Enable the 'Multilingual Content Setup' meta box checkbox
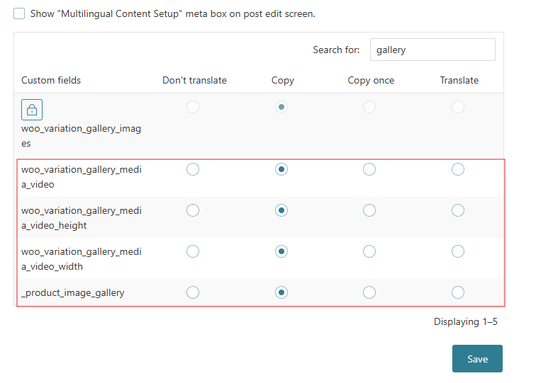The width and height of the screenshot is (553, 383). pyautogui.click(x=19, y=13)
